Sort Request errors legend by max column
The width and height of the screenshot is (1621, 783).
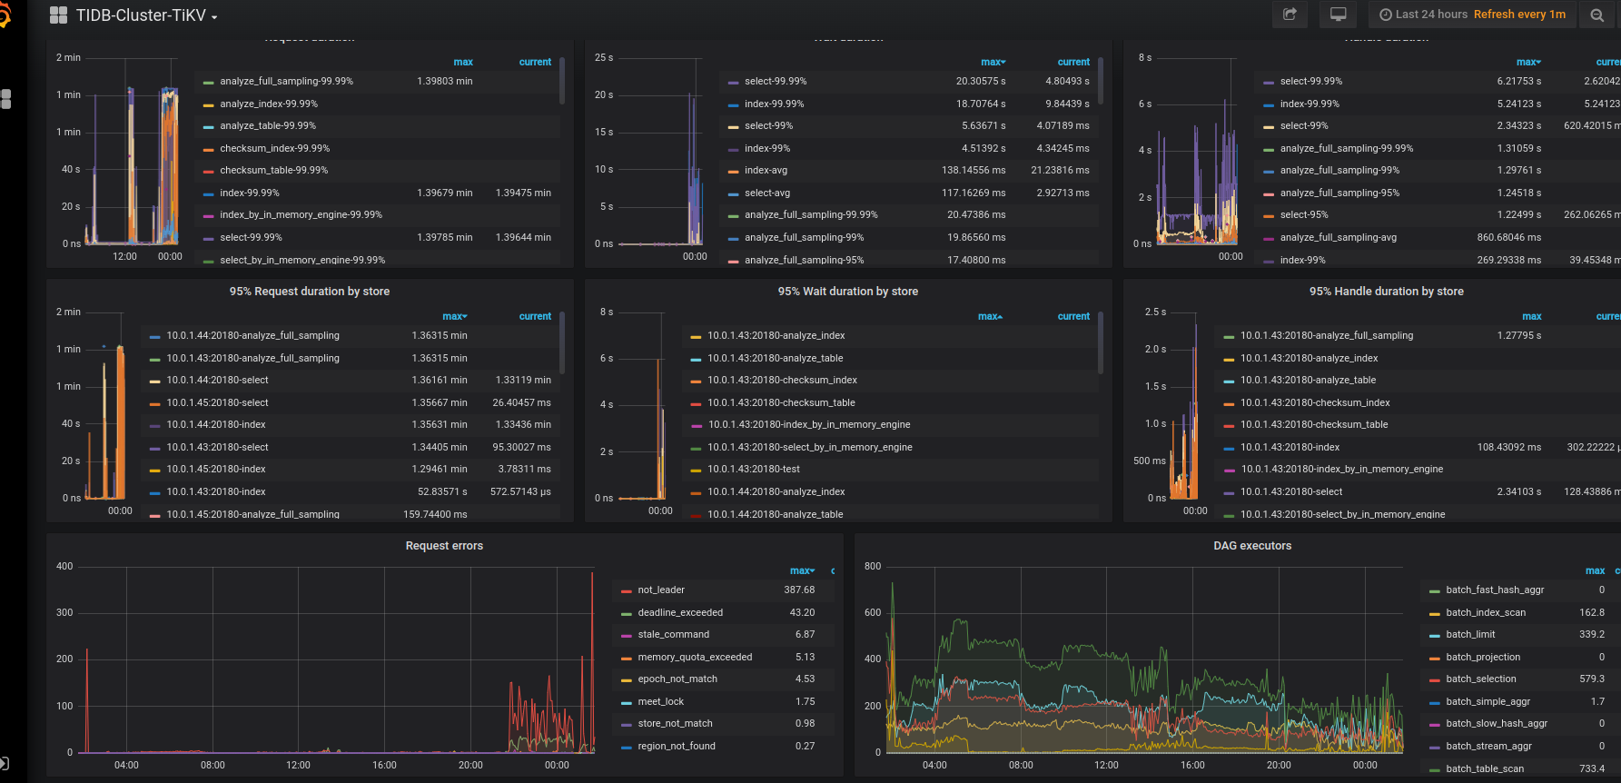[801, 570]
